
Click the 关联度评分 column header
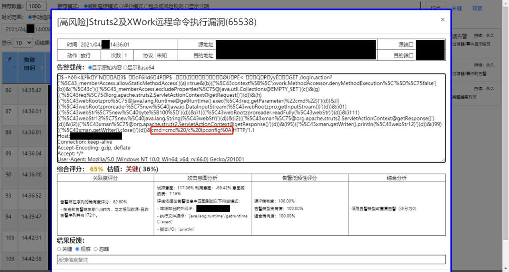(105, 178)
